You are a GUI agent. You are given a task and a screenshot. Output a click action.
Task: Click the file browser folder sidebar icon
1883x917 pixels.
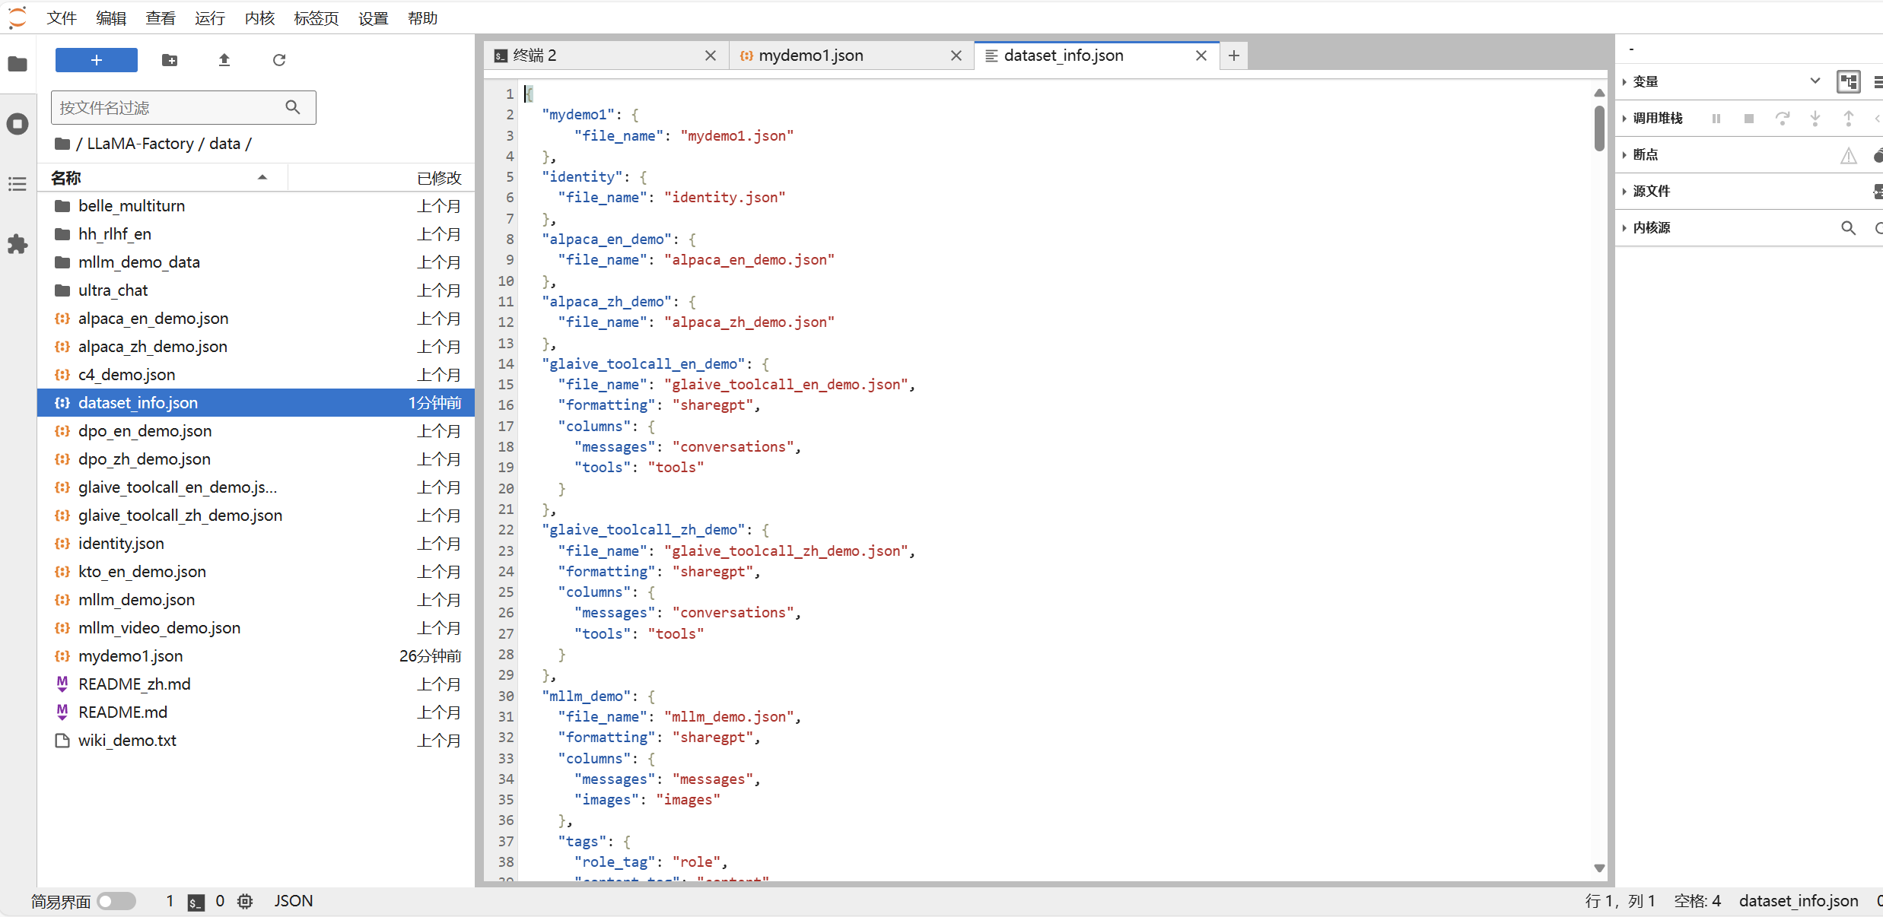coord(17,64)
